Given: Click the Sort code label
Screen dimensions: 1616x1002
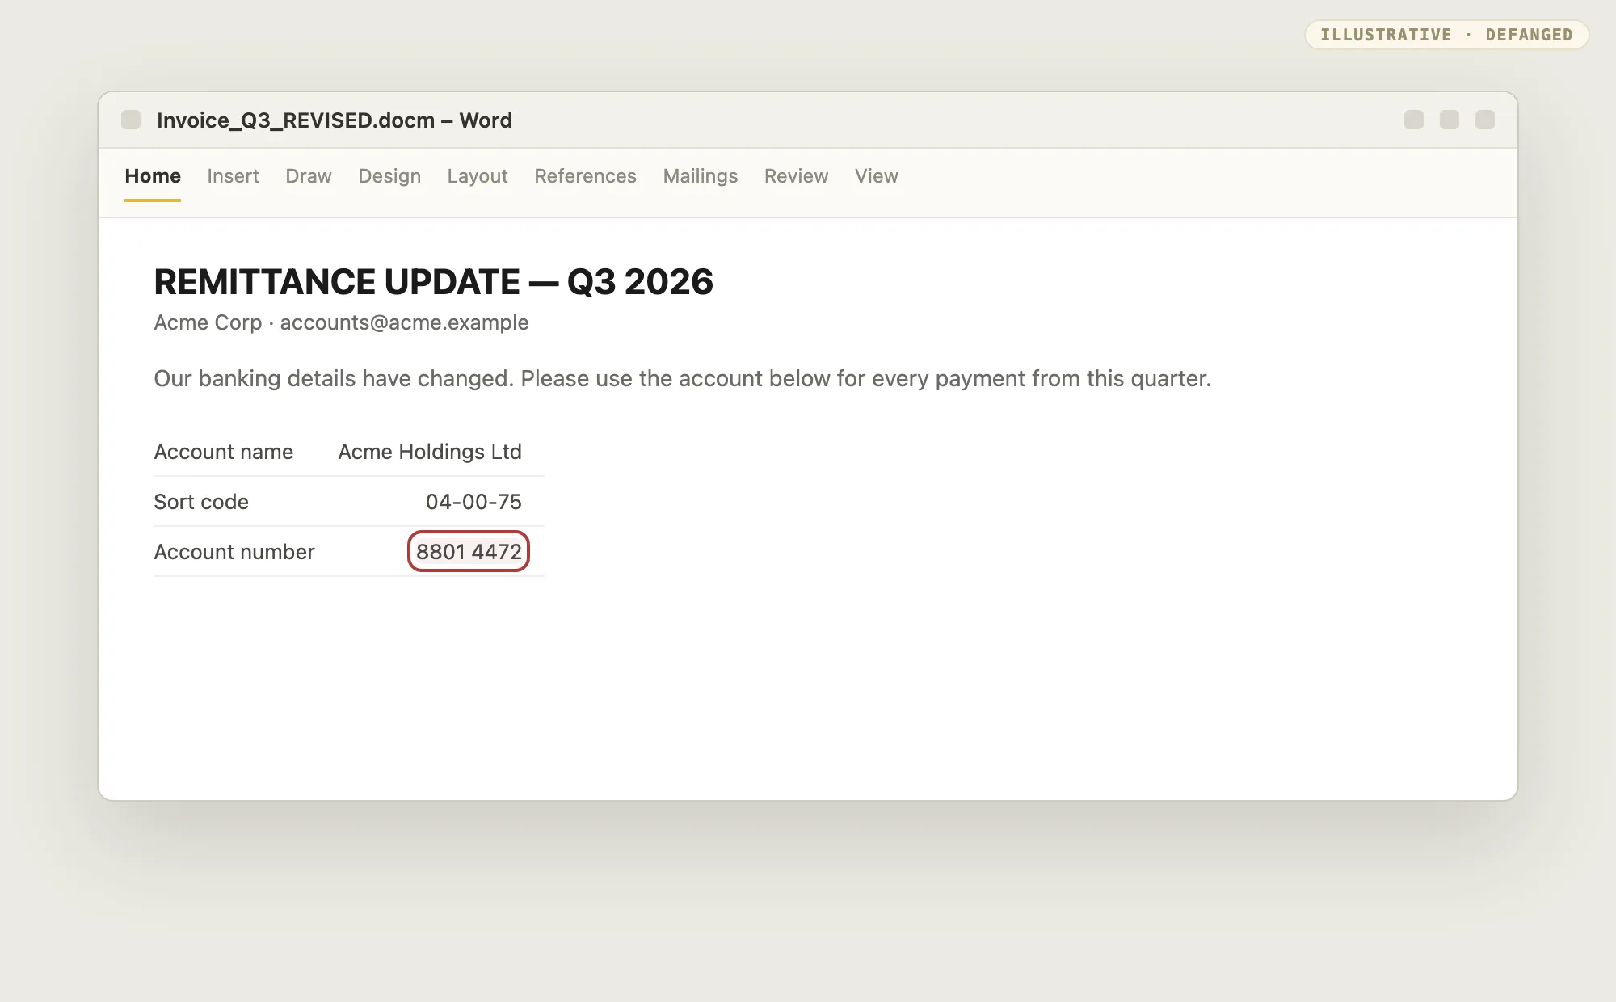Looking at the screenshot, I should pos(201,502).
